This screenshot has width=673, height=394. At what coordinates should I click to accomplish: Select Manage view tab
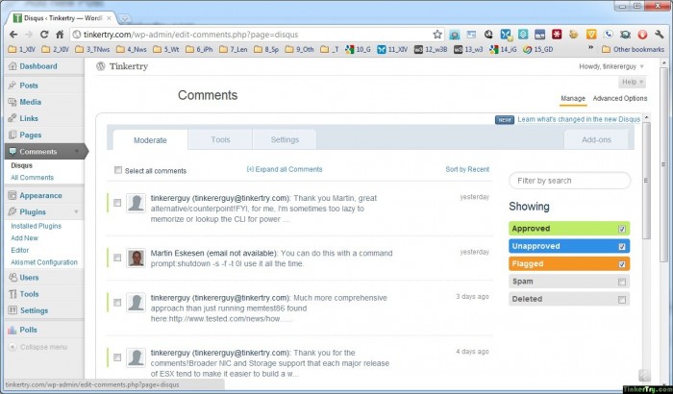[573, 99]
